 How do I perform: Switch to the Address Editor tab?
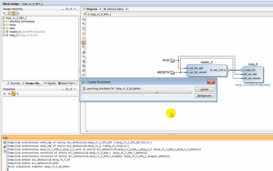click(115, 9)
